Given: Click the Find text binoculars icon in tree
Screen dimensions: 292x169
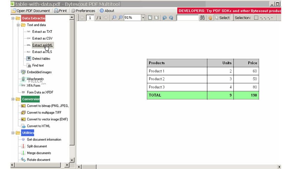Looking at the screenshot, I should [29, 65].
